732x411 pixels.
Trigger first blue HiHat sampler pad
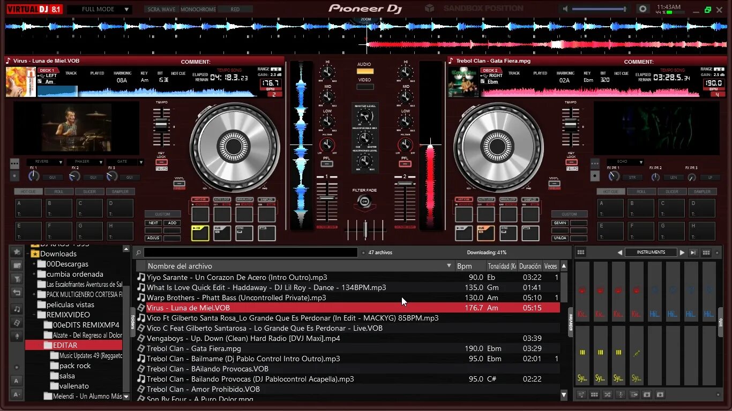655,291
